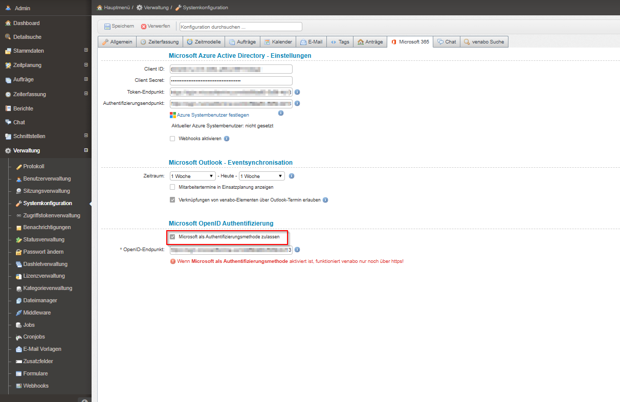This screenshot has width=620, height=402.
Task: Click Azure Systembenutzer festlegen link
Action: [x=213, y=115]
